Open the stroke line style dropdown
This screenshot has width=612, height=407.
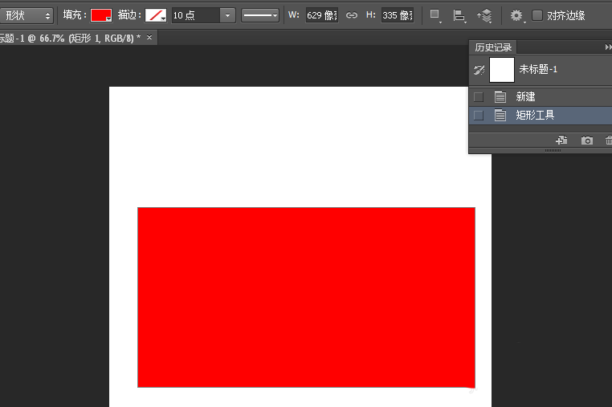tap(259, 15)
